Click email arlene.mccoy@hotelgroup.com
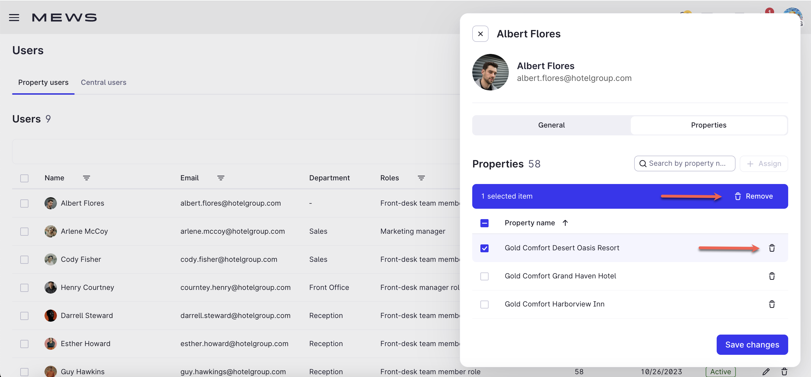This screenshot has width=811, height=377. point(233,231)
